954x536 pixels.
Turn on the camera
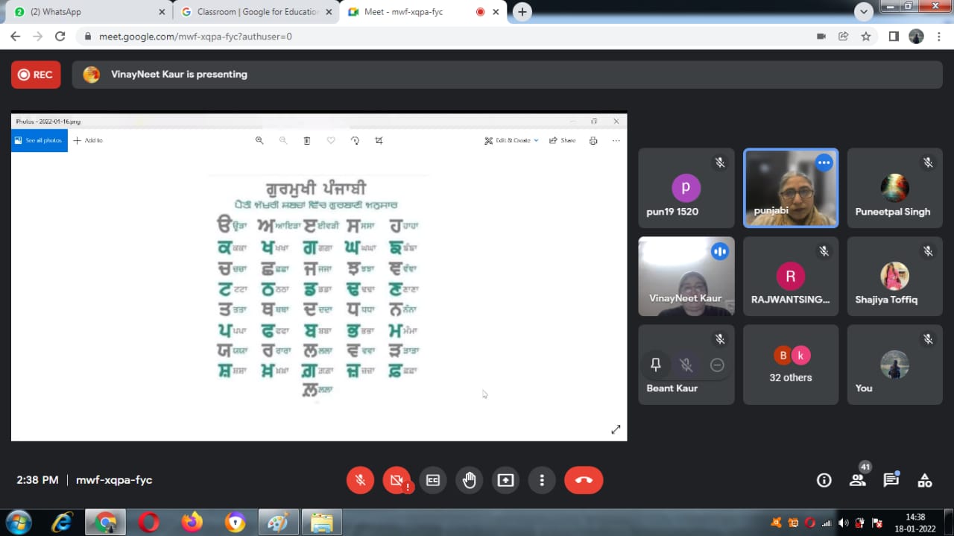pos(397,480)
